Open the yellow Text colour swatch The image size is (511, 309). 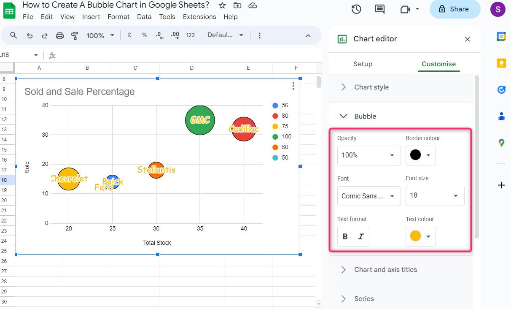pyautogui.click(x=420, y=236)
